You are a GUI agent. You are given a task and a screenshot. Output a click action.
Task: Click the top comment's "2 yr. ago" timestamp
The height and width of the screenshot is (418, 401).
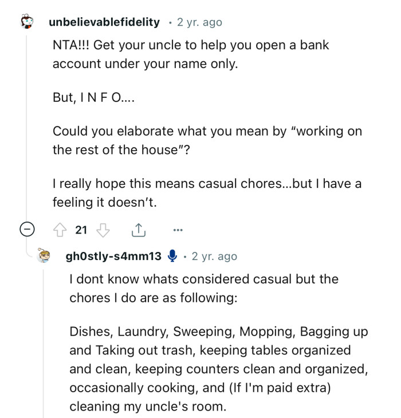coord(199,22)
